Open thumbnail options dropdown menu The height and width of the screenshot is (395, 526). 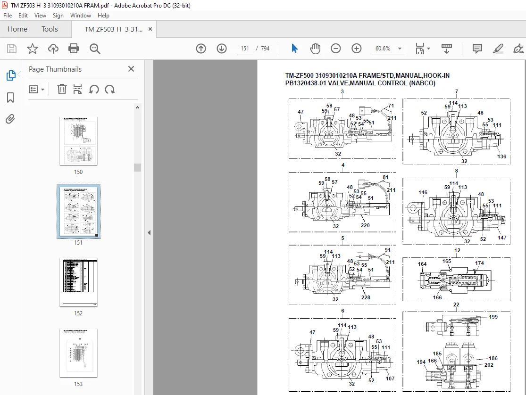pos(37,90)
